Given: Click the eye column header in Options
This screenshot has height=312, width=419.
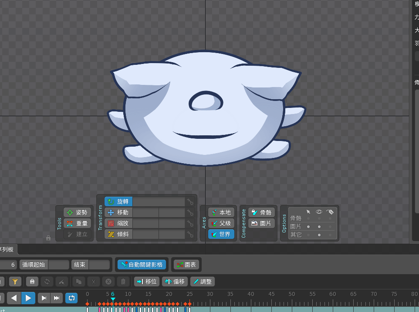Looking at the screenshot, I should (319, 212).
